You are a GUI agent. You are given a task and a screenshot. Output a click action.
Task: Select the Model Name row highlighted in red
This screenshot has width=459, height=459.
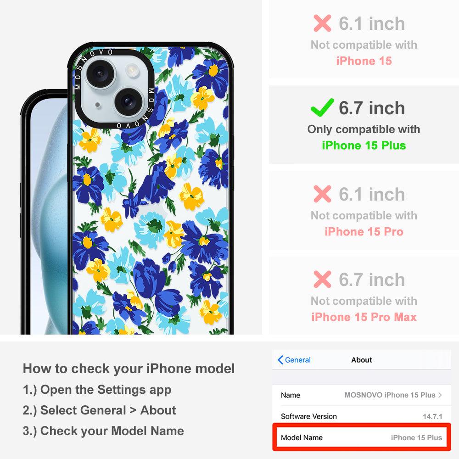pos(362,437)
